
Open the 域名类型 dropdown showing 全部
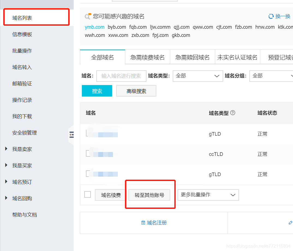198,76
